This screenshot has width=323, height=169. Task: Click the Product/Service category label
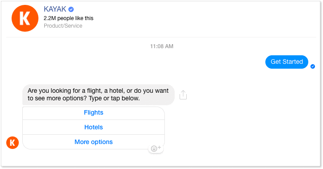[63, 26]
